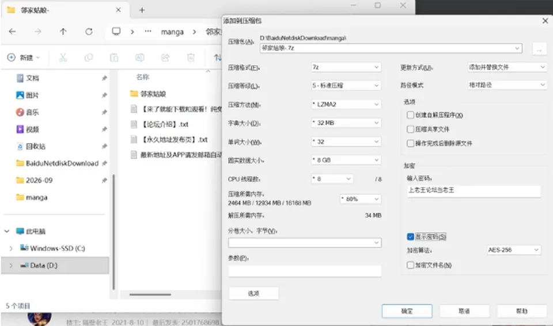This screenshot has width=553, height=326.
Task: Click manga in the address breadcrumb
Action: (x=172, y=32)
